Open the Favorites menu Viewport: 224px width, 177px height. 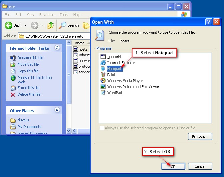pyautogui.click(x=47, y=15)
